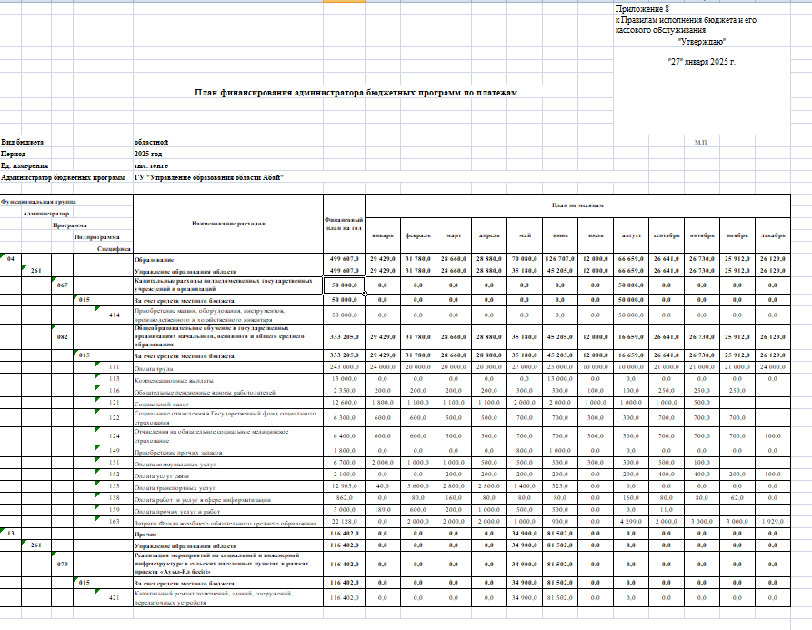Click the 'декабрь' month column header
Image resolution: width=812 pixels, height=630 pixels.
click(x=772, y=235)
